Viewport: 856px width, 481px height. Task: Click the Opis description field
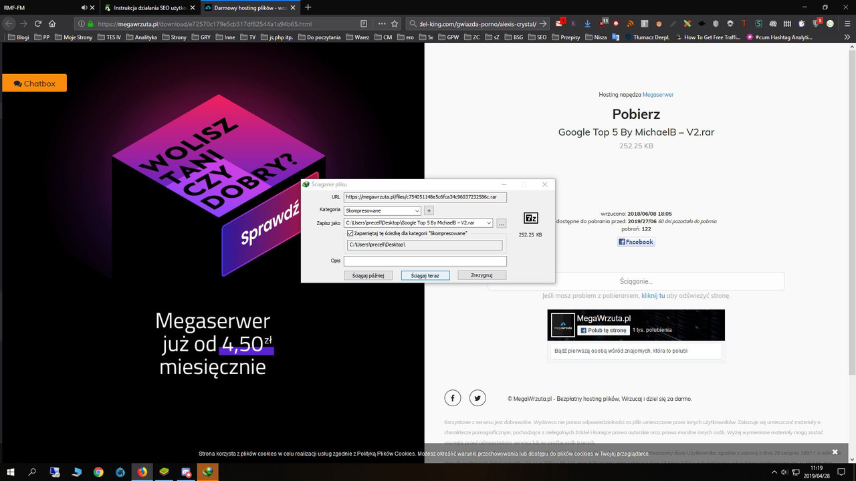[x=425, y=261]
